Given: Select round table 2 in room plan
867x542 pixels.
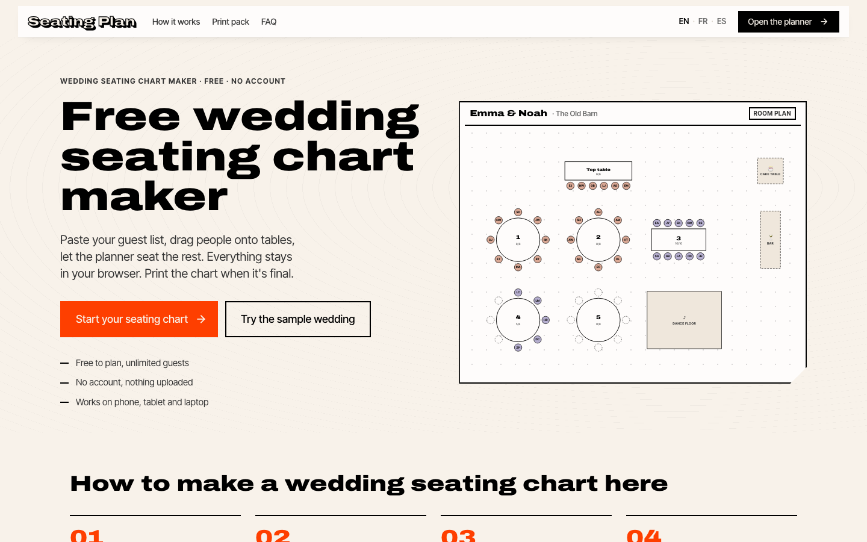Looking at the screenshot, I should [598, 240].
